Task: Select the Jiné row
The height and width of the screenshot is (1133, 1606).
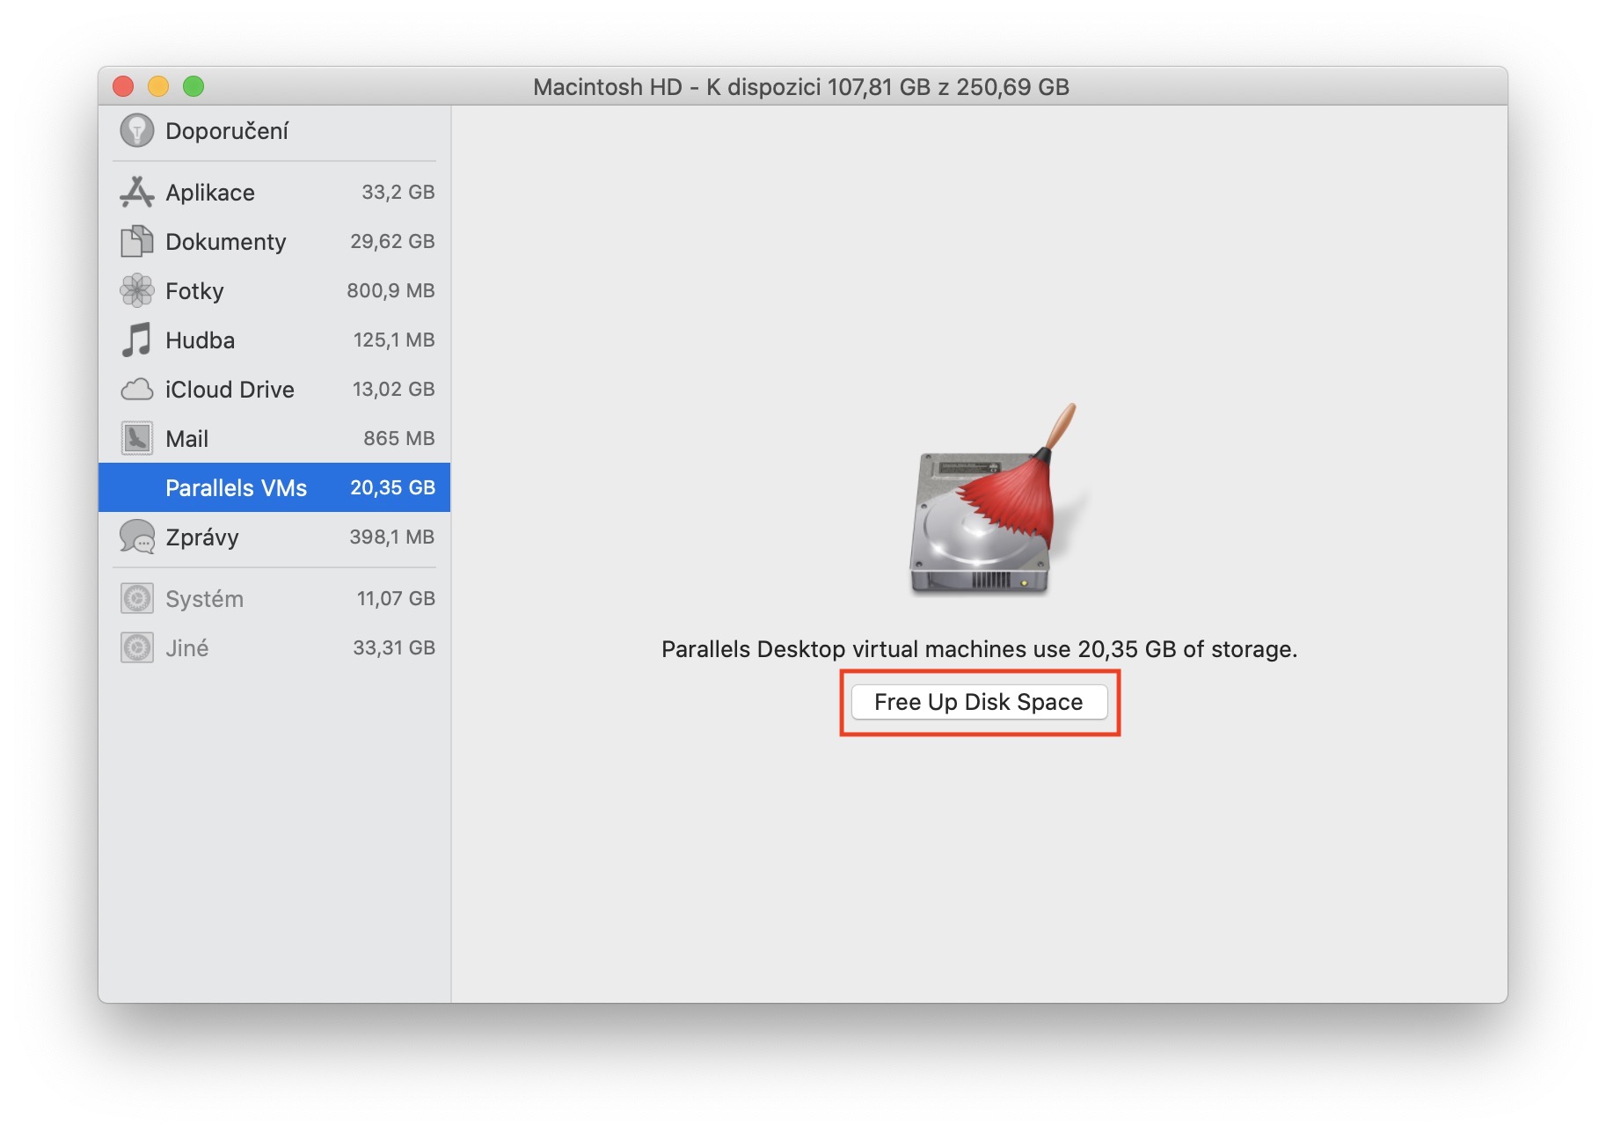Action: [x=274, y=647]
